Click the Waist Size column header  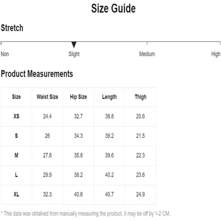(48, 97)
